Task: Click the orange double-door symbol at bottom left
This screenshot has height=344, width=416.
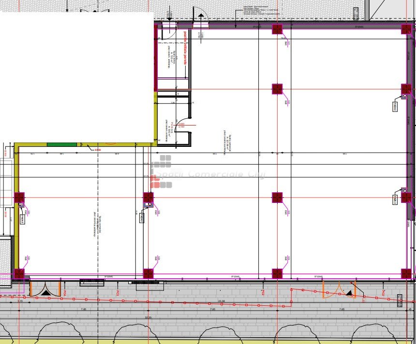Action: [x=45, y=289]
